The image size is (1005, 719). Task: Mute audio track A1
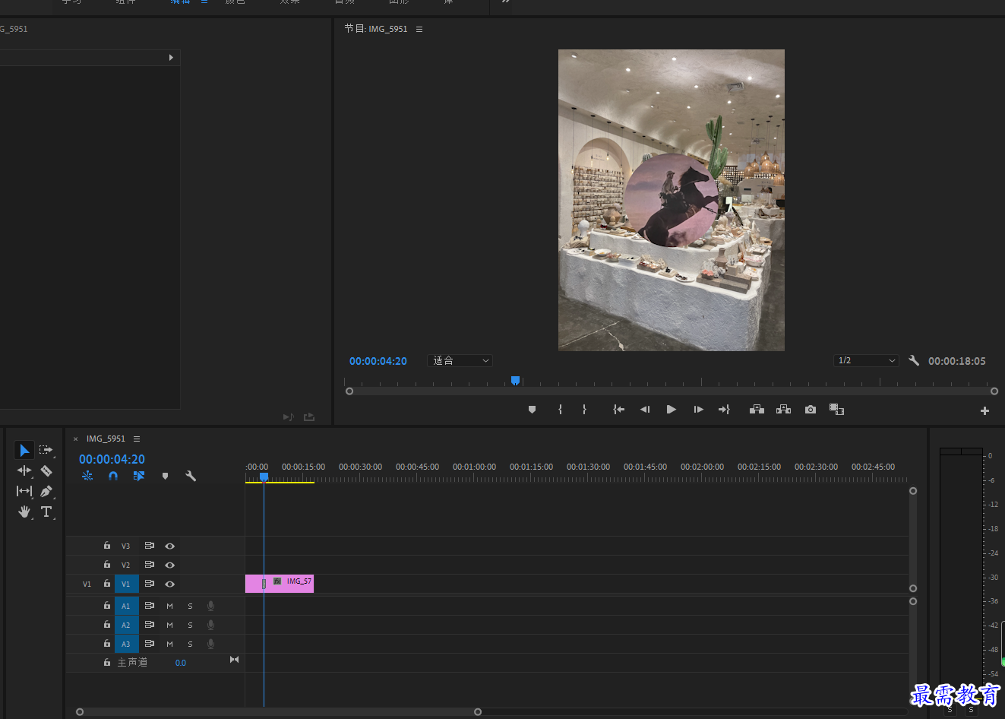pyautogui.click(x=169, y=606)
